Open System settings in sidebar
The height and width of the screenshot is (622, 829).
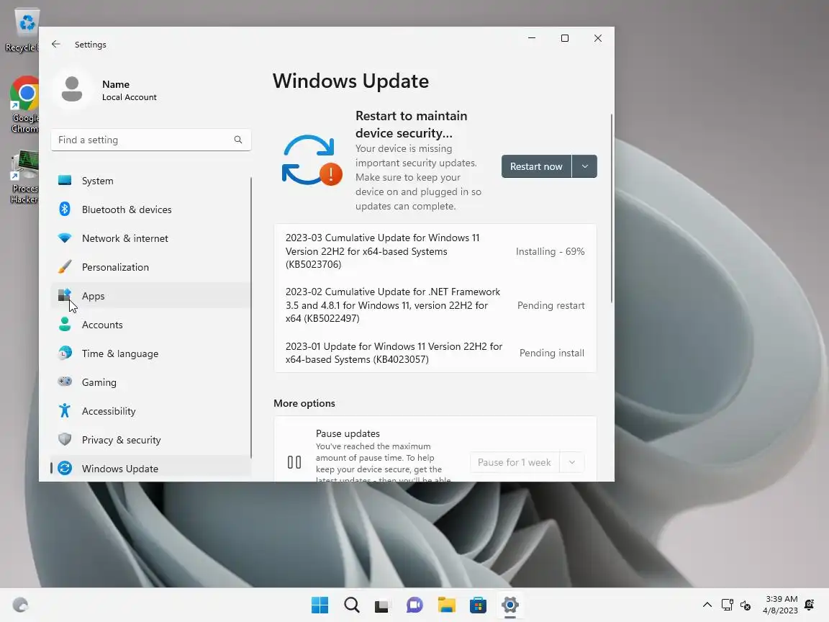[150, 181]
